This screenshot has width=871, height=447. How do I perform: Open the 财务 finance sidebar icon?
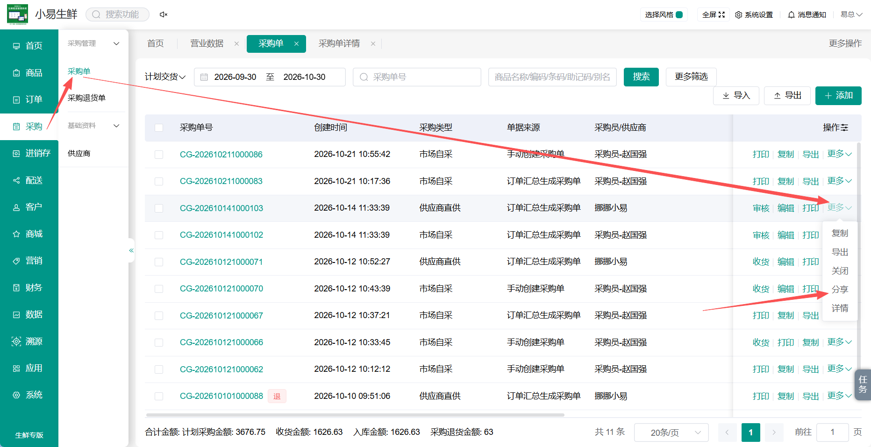[16, 288]
